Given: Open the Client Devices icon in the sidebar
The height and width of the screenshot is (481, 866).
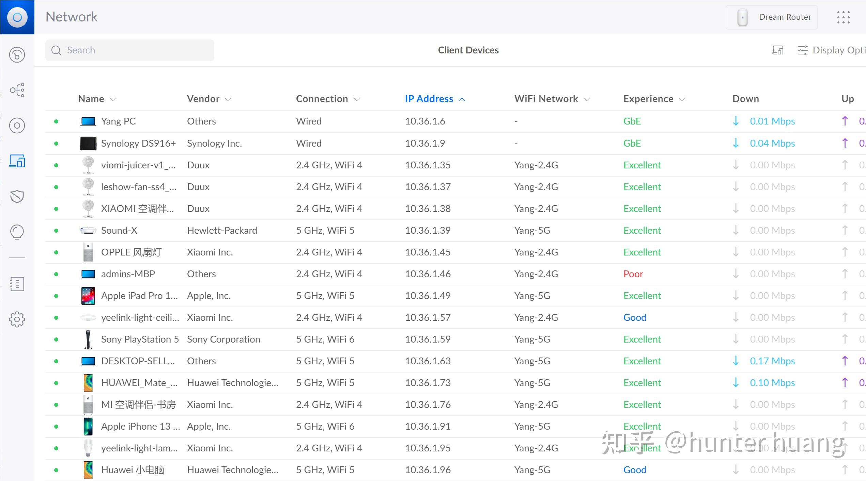Looking at the screenshot, I should point(17,161).
